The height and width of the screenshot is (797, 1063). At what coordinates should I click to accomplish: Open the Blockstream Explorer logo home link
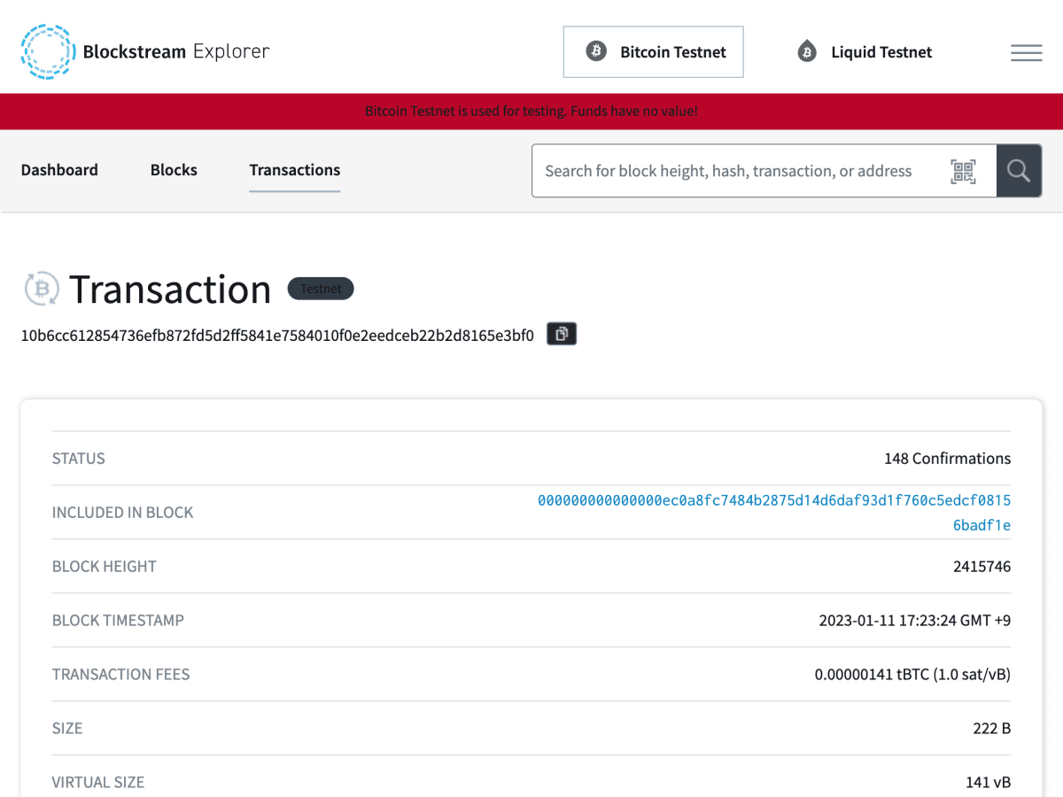pos(145,52)
